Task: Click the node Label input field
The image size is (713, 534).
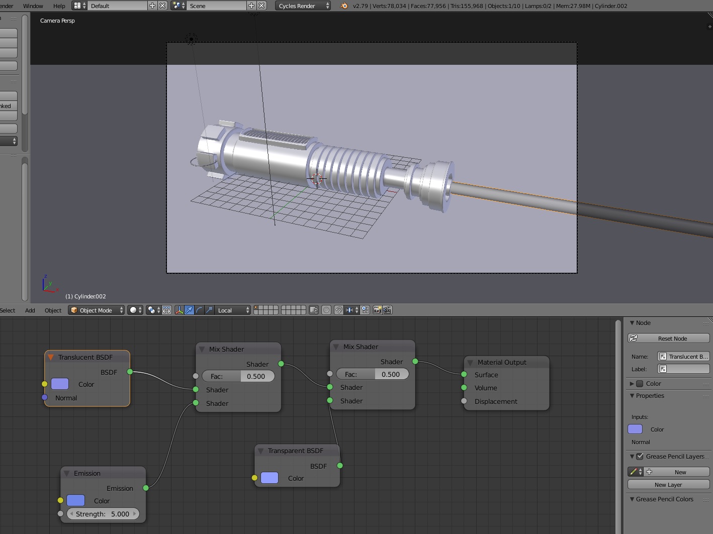Action: (x=684, y=369)
